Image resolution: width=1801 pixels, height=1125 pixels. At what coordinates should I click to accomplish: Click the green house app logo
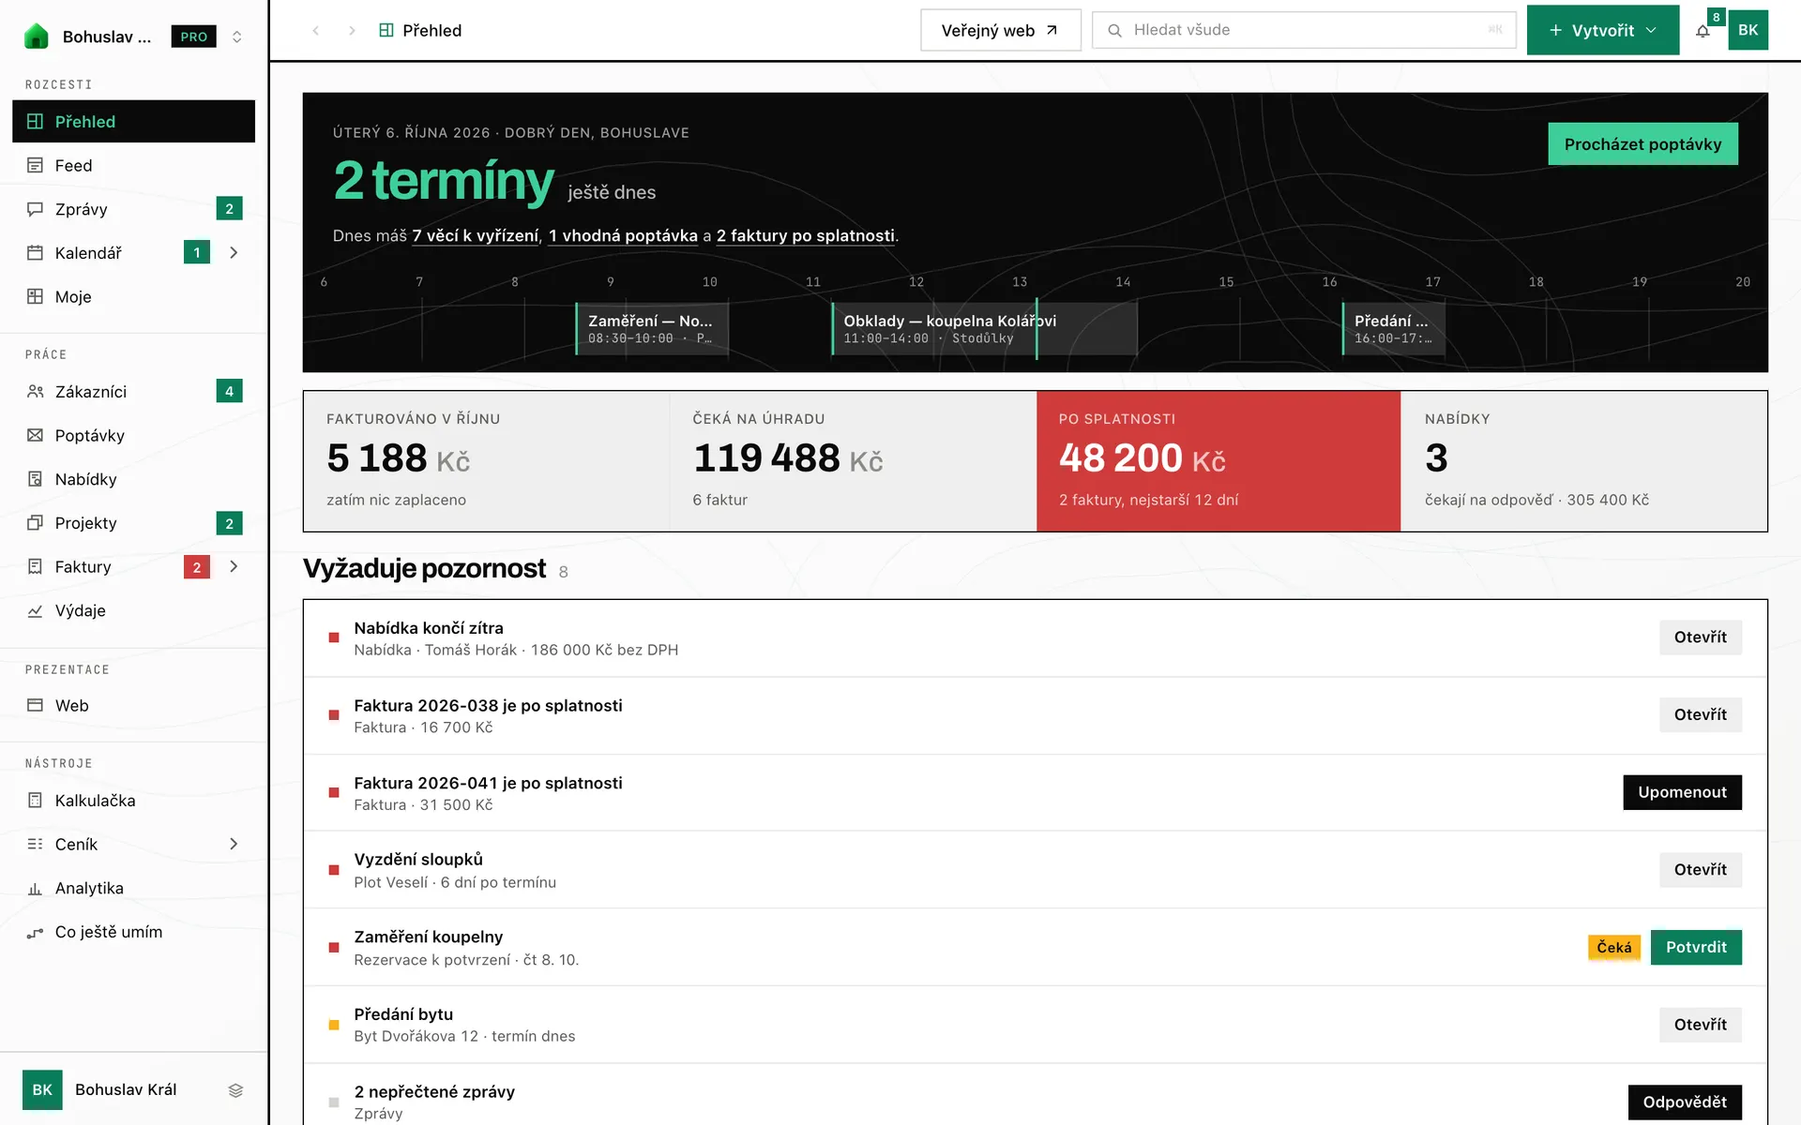pos(36,37)
